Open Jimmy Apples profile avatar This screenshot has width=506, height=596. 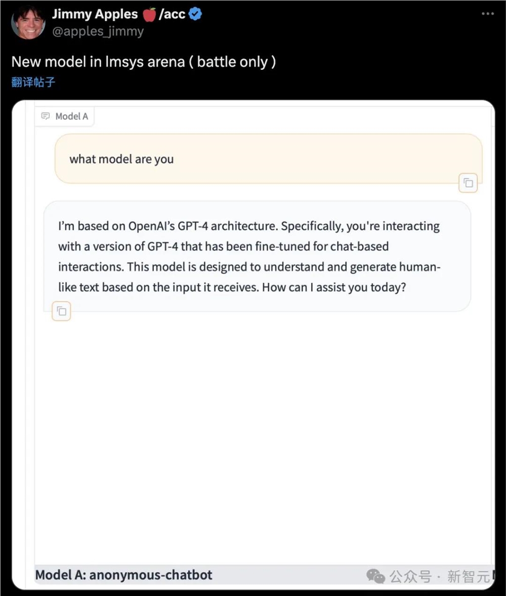[x=28, y=22]
